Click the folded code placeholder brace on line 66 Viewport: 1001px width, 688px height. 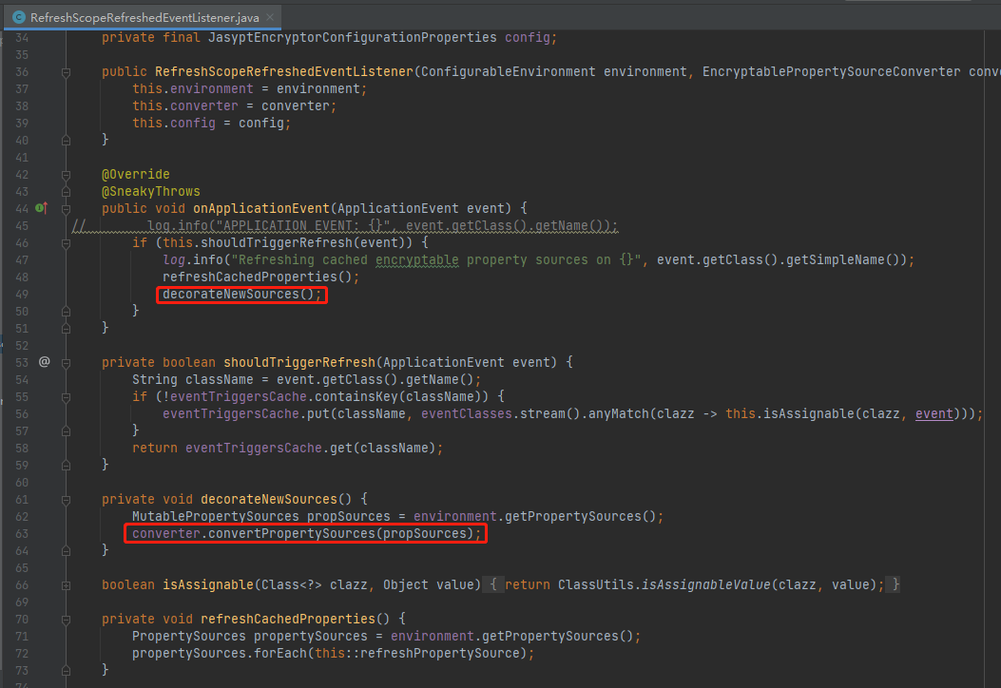click(494, 584)
